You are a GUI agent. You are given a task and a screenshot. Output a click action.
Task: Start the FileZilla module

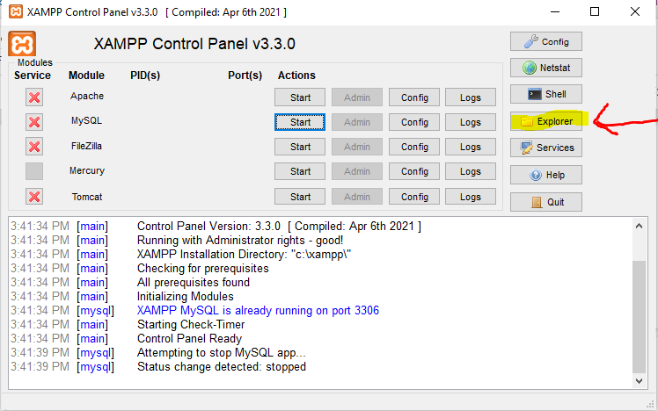[x=300, y=147]
